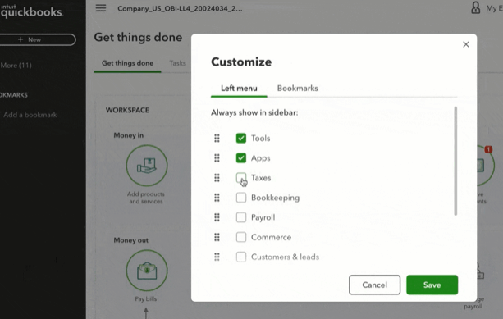Click the Cancel button
Image resolution: width=503 pixels, height=319 pixels.
tap(374, 285)
